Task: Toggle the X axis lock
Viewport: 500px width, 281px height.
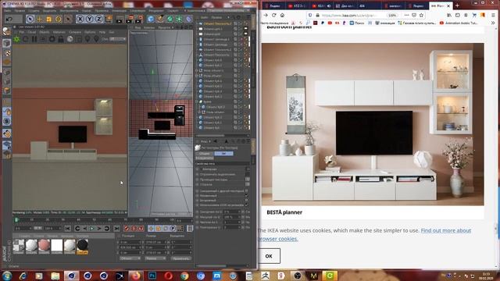Action: 80,19
